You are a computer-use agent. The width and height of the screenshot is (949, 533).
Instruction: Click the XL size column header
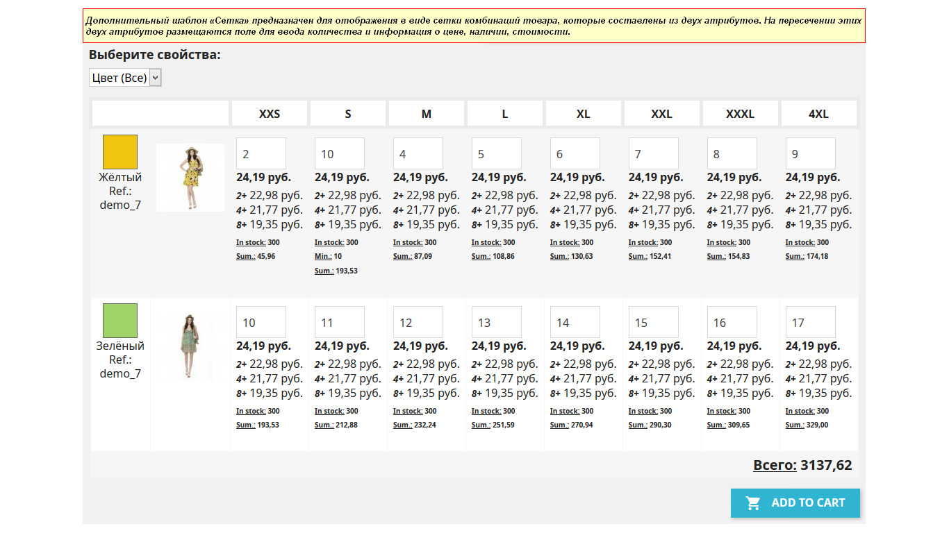pos(584,114)
